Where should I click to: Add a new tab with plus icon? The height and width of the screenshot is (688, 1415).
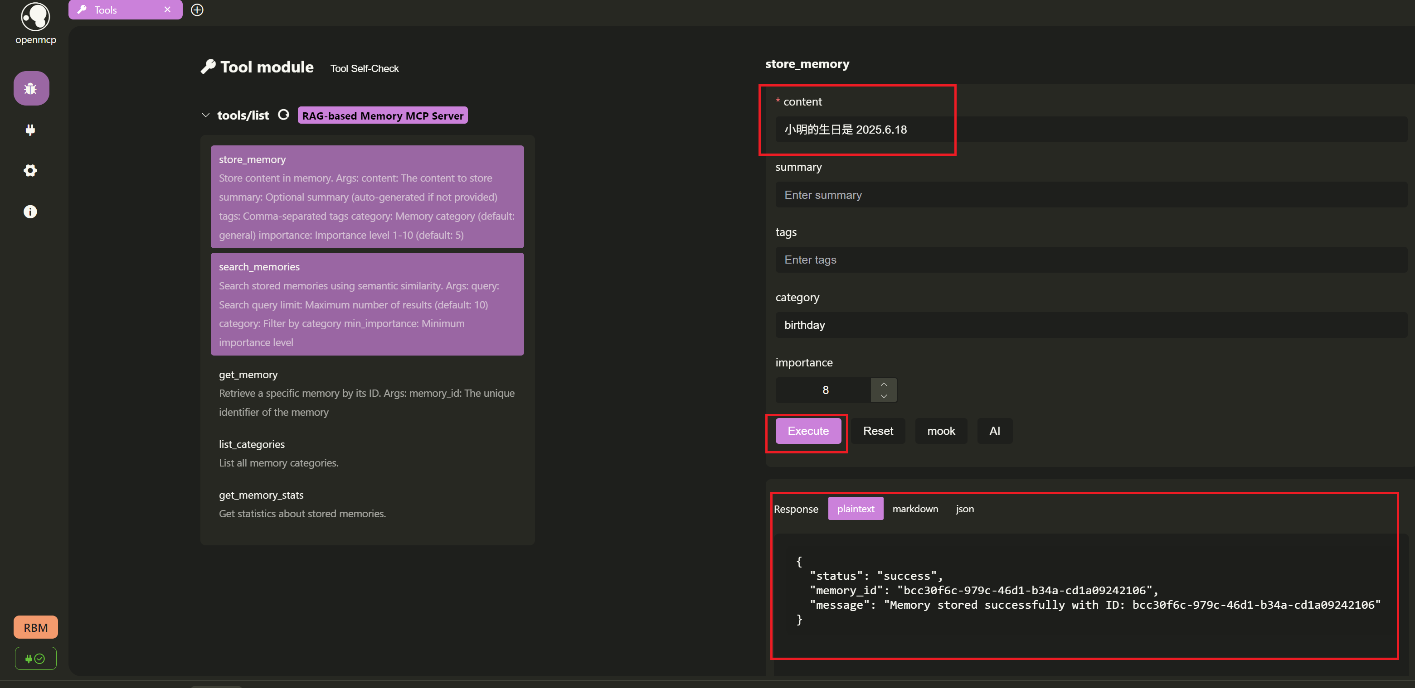click(197, 10)
